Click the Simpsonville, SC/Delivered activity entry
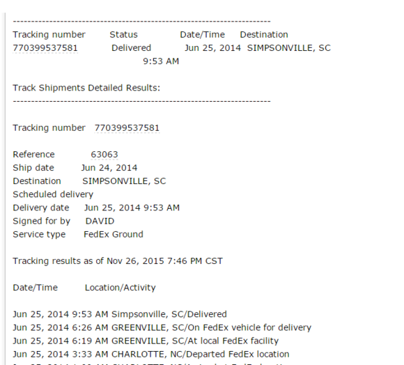The height and width of the screenshot is (365, 404). (120, 314)
